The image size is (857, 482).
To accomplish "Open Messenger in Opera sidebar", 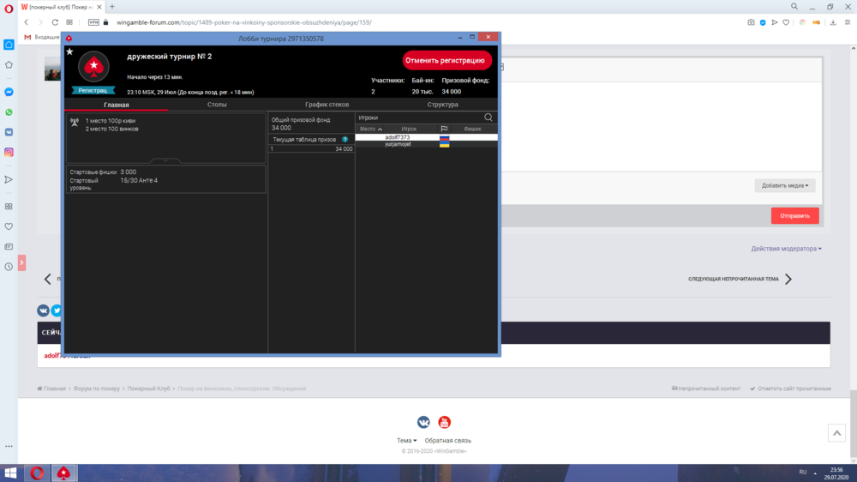I will tap(9, 92).
